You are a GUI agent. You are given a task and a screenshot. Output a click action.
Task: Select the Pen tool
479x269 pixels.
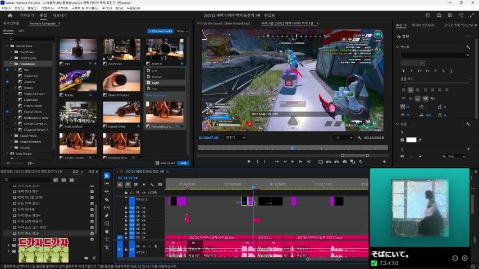pos(107,215)
